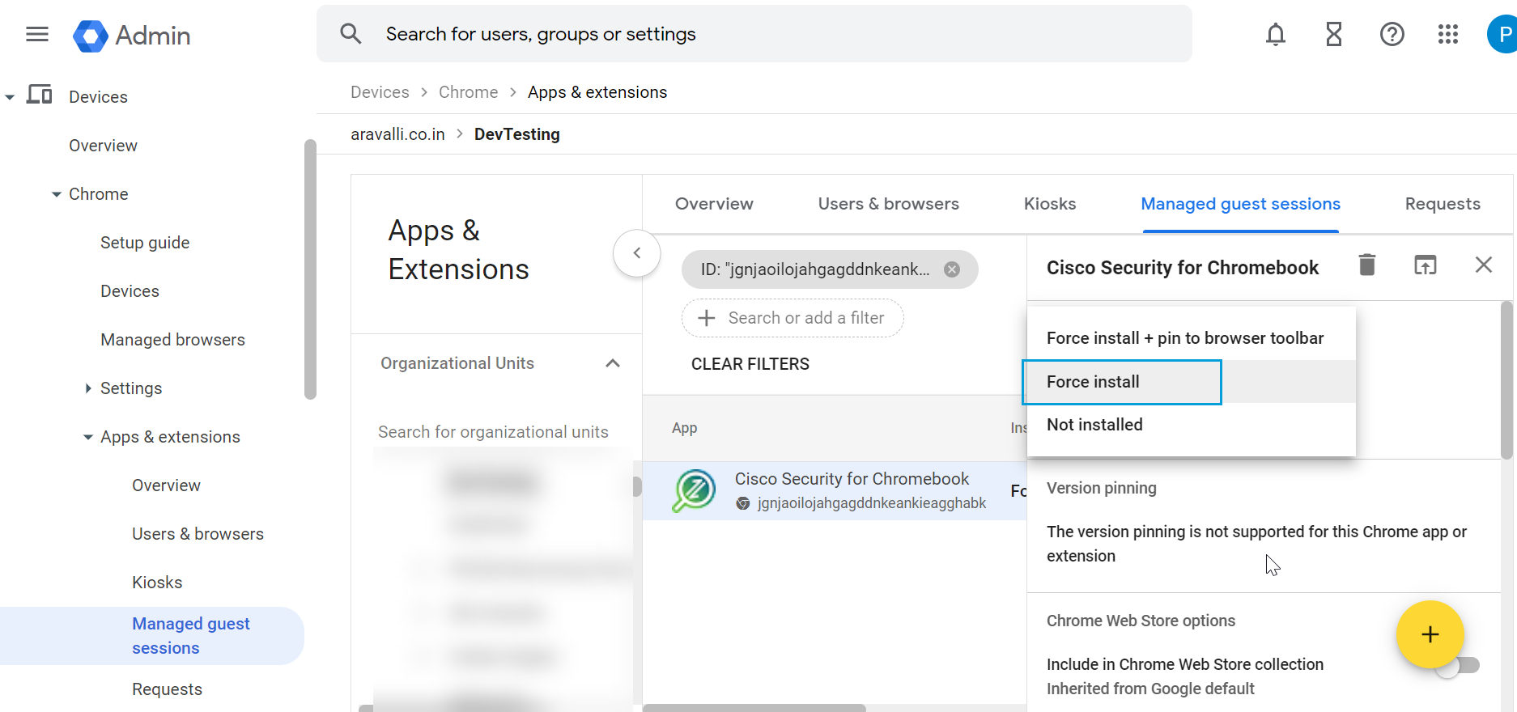This screenshot has height=712, width=1517.
Task: Open the help question mark icon
Action: (x=1392, y=34)
